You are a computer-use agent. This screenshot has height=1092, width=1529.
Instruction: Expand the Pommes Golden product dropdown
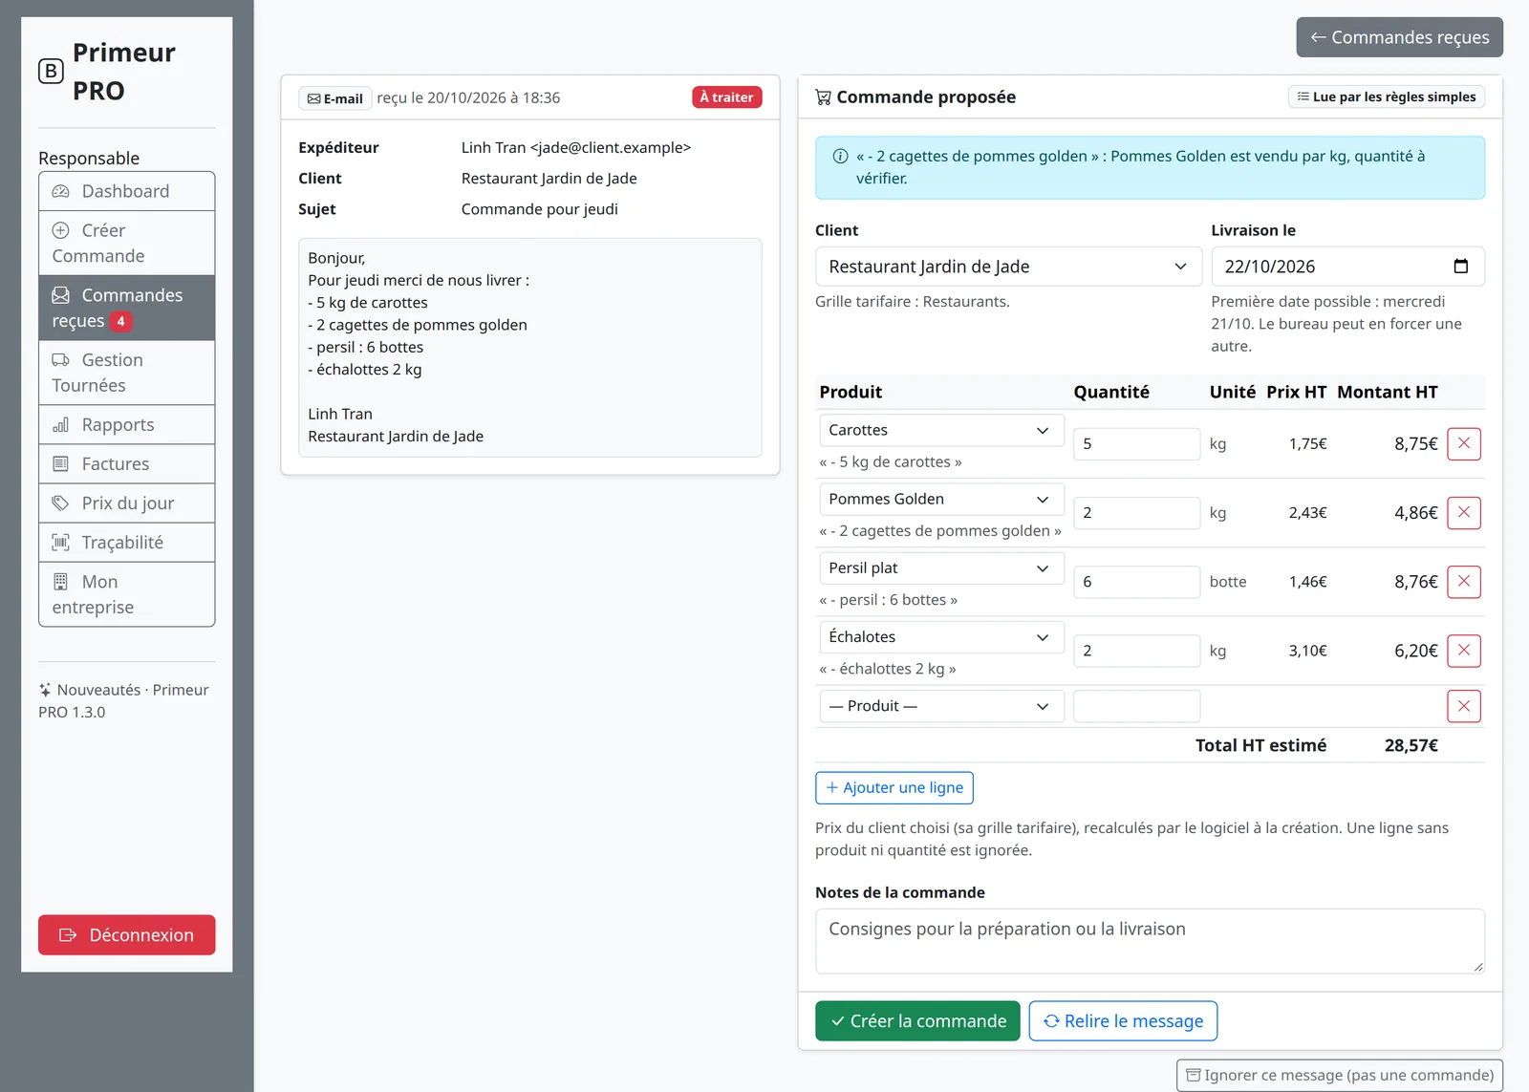click(941, 499)
